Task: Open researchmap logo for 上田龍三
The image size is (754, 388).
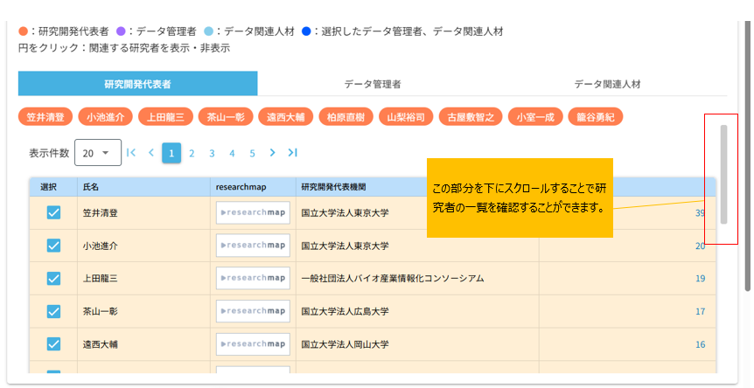Action: coord(253,278)
